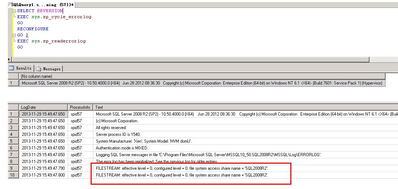The height and width of the screenshot is (189, 398).
Task: Switch to the Results tab
Action: [x=21, y=68]
